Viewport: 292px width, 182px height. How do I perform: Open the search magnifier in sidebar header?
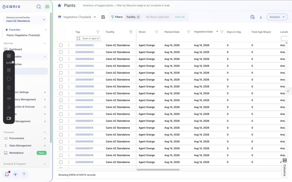click(x=39, y=7)
